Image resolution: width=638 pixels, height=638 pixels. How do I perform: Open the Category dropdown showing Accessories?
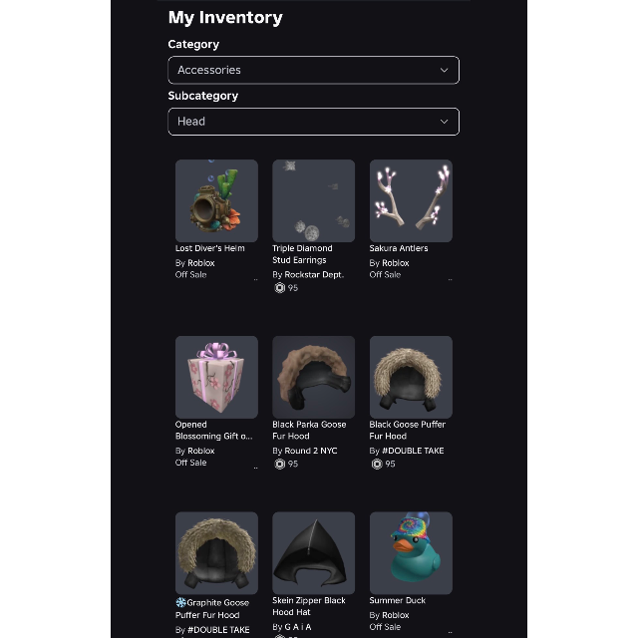click(x=313, y=70)
